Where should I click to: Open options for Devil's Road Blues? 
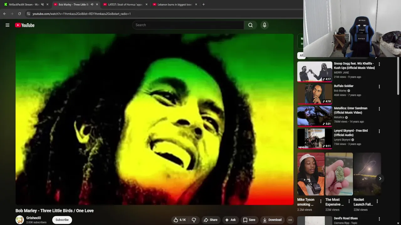point(379,219)
